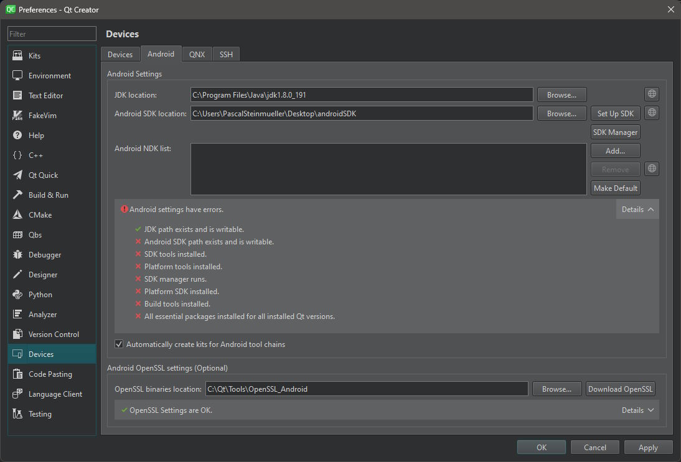The image size is (681, 462).
Task: Select the Analyzer icon in sidebar
Action: (17, 314)
